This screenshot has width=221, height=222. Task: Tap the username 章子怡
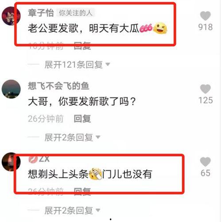click(x=41, y=13)
